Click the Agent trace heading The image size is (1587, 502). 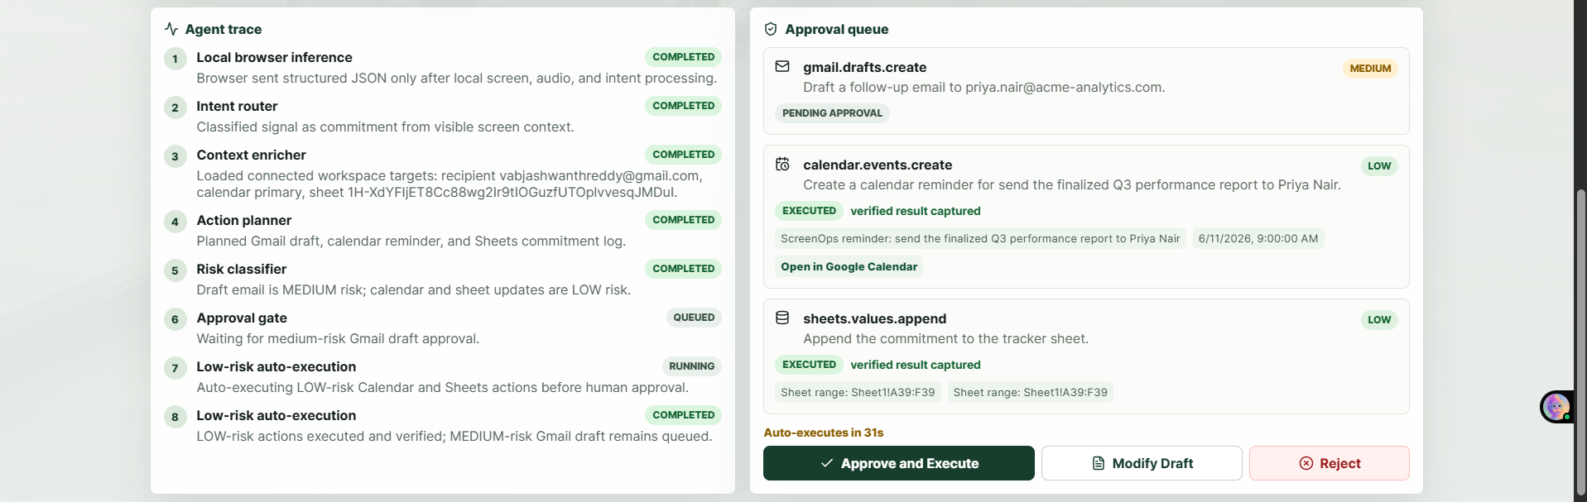coord(223,29)
